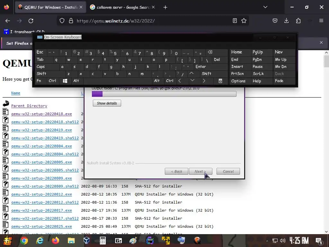Viewport: 329px width, 247px height.
Task: Click the down arrow key on On-Screen Keyboard
Action: point(192,81)
